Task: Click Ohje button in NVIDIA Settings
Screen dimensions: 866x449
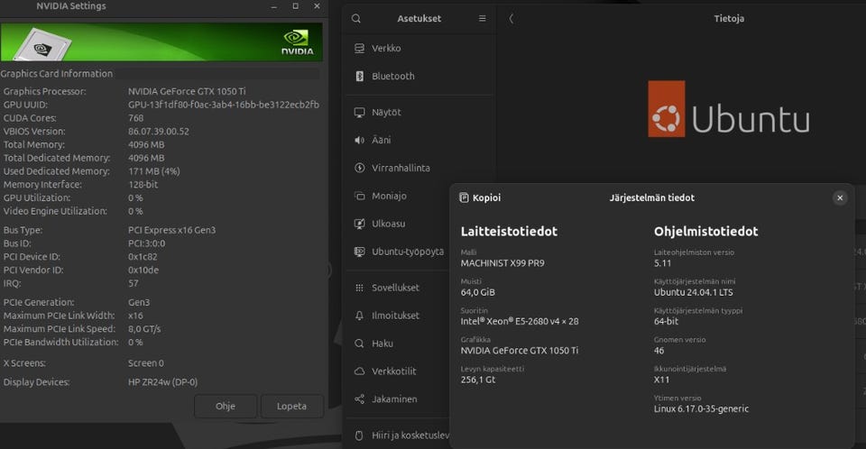Action: click(x=226, y=406)
